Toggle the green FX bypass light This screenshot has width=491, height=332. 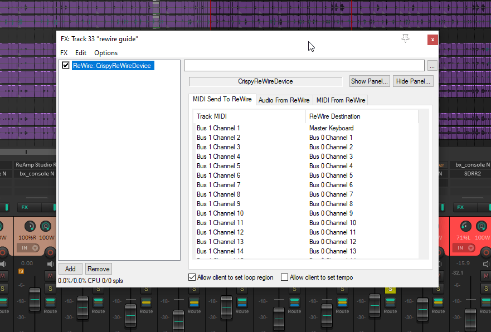click(x=54, y=207)
